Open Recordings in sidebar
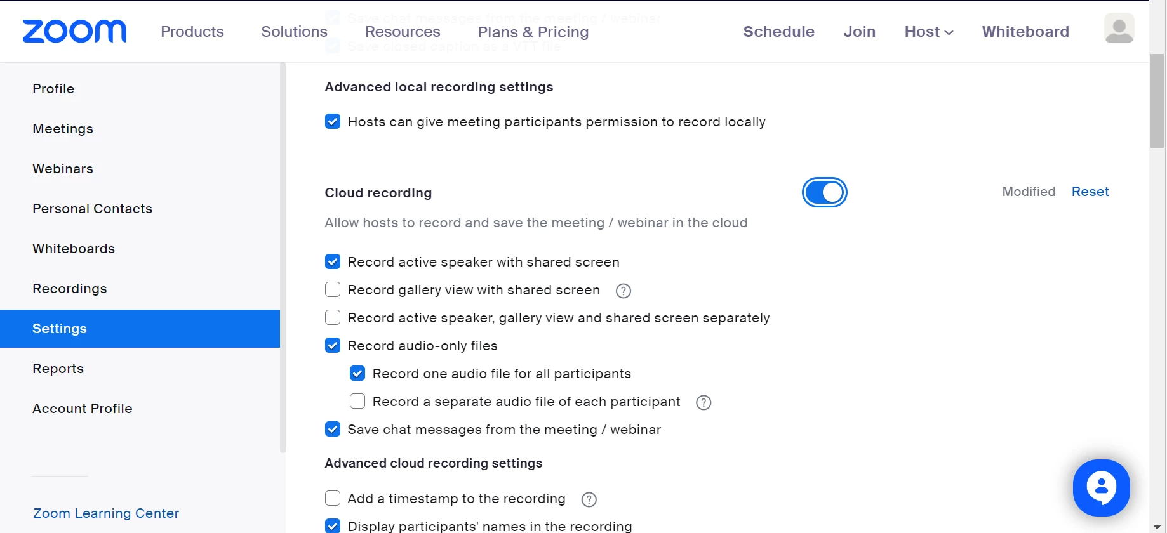This screenshot has width=1167, height=533. [140, 289]
